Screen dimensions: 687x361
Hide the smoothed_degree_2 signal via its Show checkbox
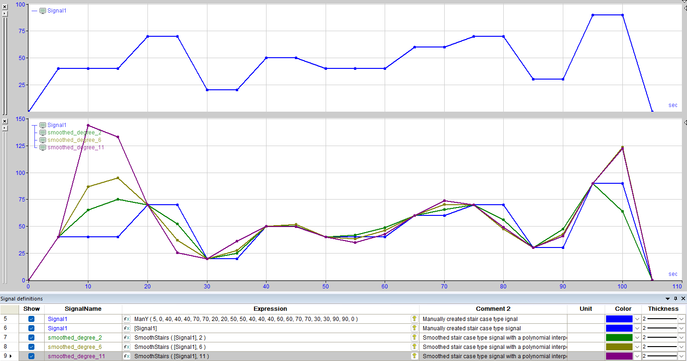[x=32, y=338]
